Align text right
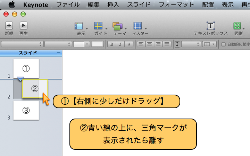 point(158,44)
